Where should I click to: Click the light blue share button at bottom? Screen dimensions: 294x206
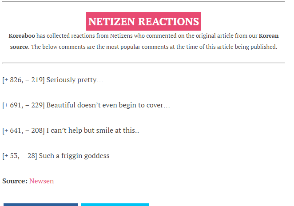pyautogui.click(x=115, y=205)
